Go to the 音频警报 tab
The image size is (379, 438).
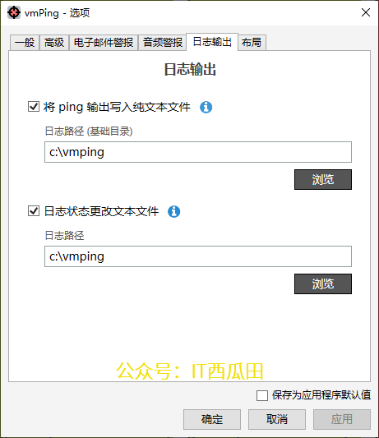(163, 43)
